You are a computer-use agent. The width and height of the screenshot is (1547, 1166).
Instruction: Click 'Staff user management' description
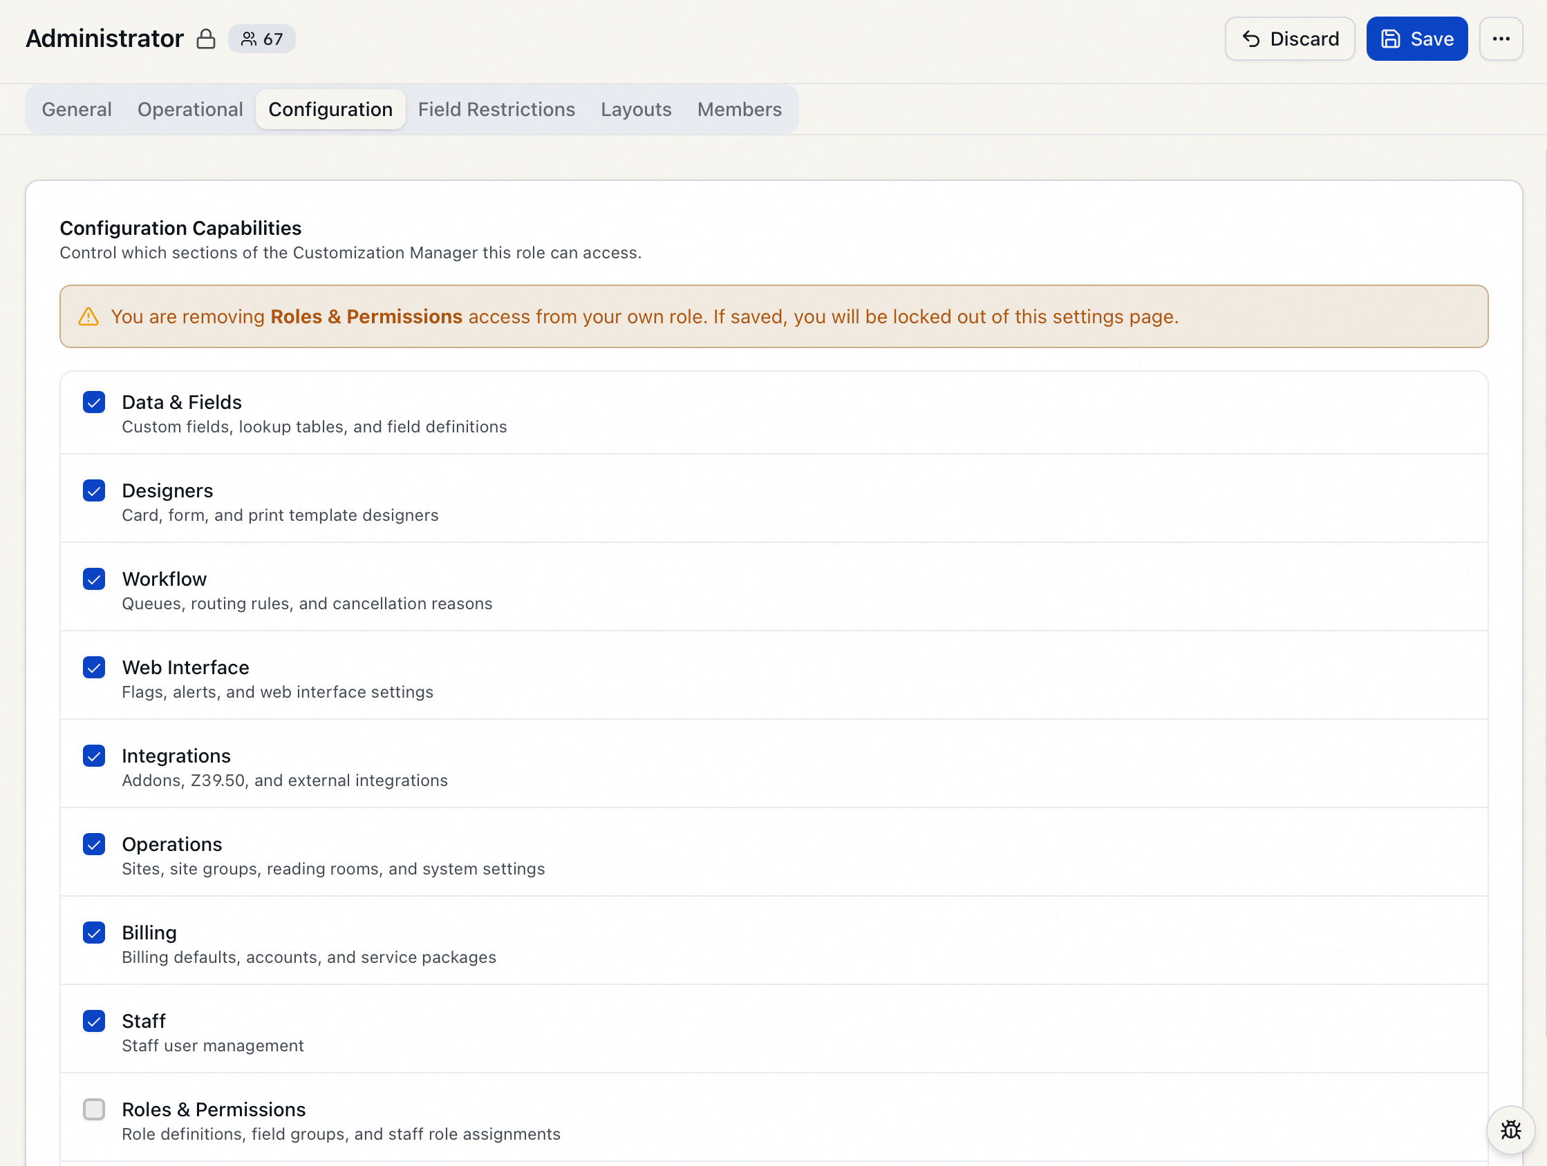(x=213, y=1046)
